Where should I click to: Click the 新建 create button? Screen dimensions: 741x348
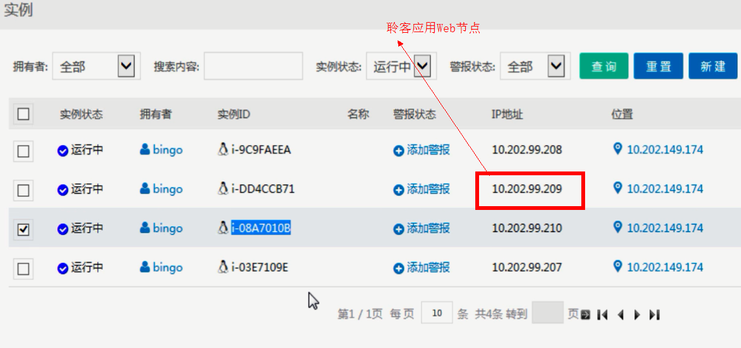click(713, 66)
